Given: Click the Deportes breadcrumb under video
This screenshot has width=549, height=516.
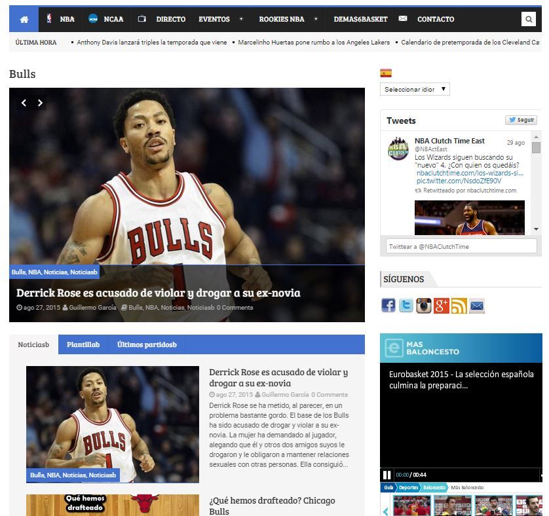Looking at the screenshot, I should point(409,487).
